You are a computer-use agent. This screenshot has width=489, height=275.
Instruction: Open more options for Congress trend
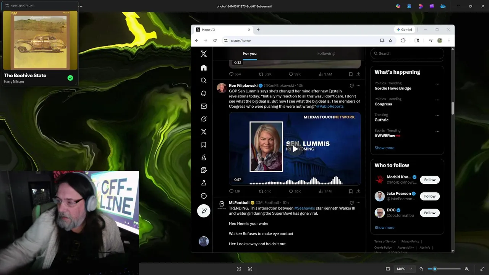click(x=437, y=100)
